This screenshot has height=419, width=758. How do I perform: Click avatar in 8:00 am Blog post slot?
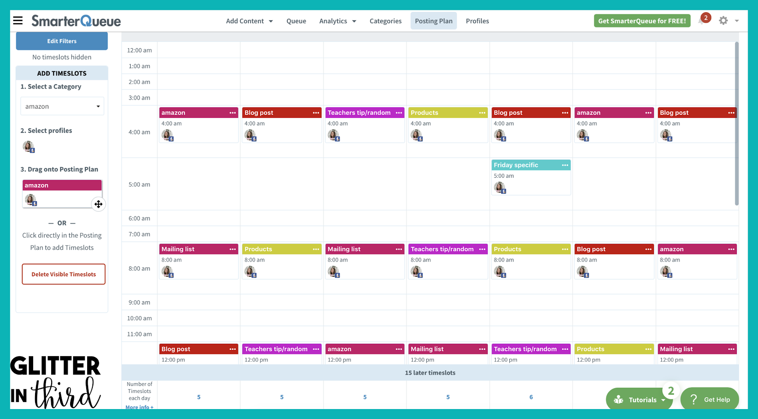(x=583, y=271)
